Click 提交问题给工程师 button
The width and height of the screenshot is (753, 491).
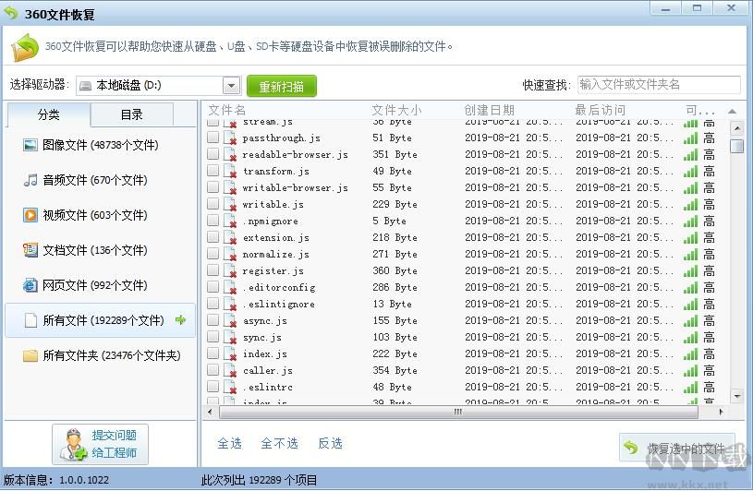(101, 444)
